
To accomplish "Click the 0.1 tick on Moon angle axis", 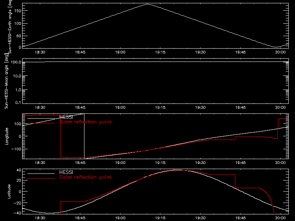I will click(19, 102).
